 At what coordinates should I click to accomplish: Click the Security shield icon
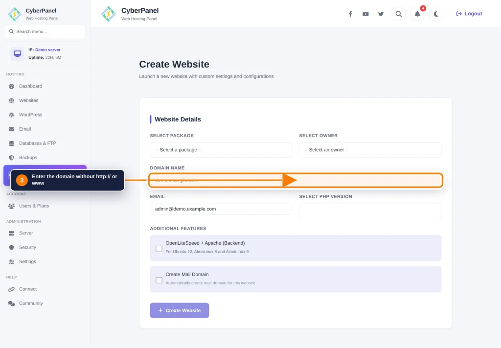tap(12, 247)
